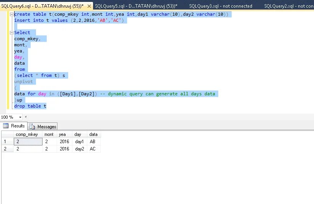314x204 pixels.
Task: Select the grid's top-left corner cell
Action: click(x=7, y=134)
